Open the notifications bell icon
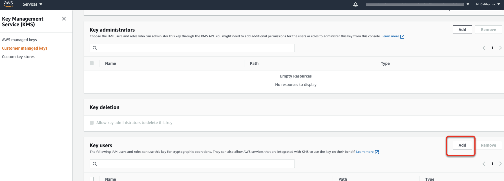The width and height of the screenshot is (504, 181). pyautogui.click(x=355, y=5)
